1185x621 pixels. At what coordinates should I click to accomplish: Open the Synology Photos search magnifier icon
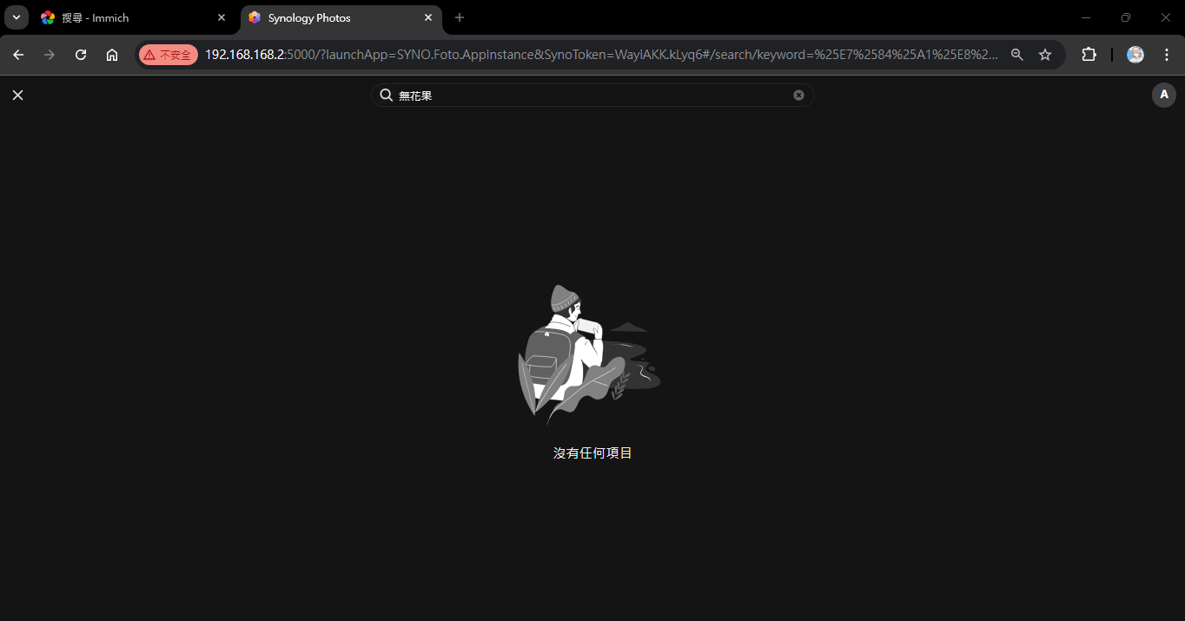tap(387, 95)
